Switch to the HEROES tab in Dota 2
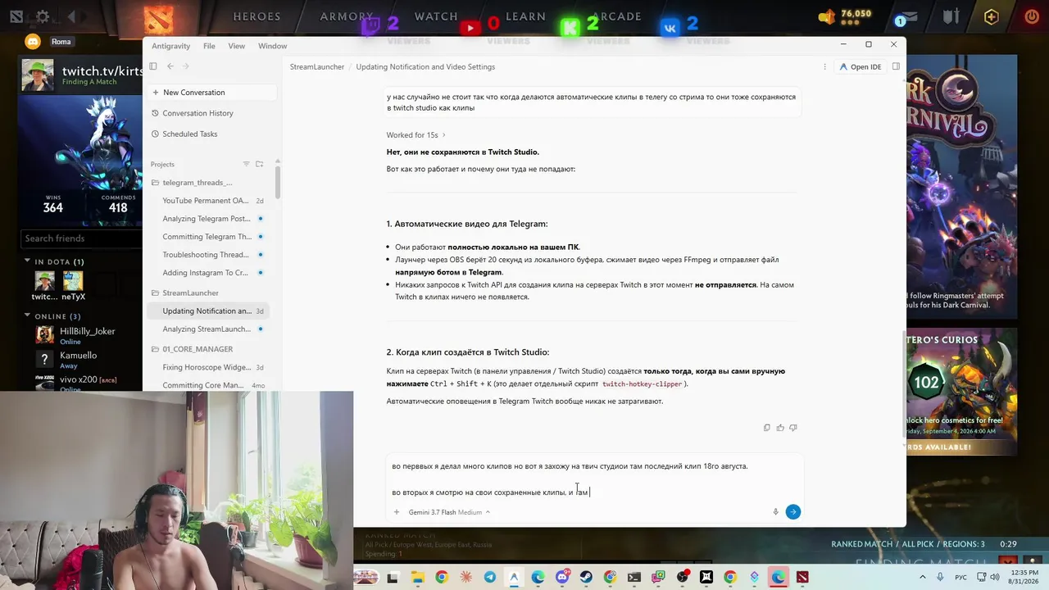The width and height of the screenshot is (1049, 590). pyautogui.click(x=257, y=16)
